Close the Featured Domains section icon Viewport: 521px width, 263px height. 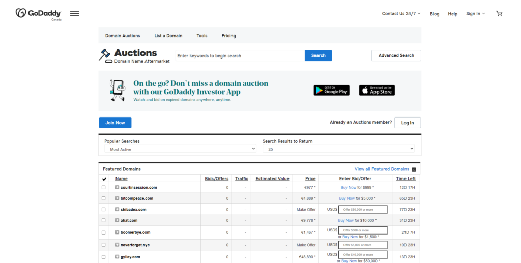(414, 170)
